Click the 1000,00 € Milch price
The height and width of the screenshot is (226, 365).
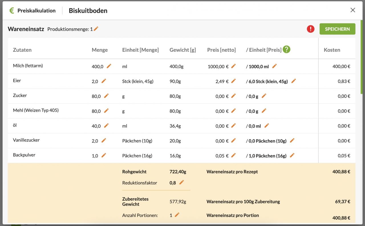coord(218,67)
